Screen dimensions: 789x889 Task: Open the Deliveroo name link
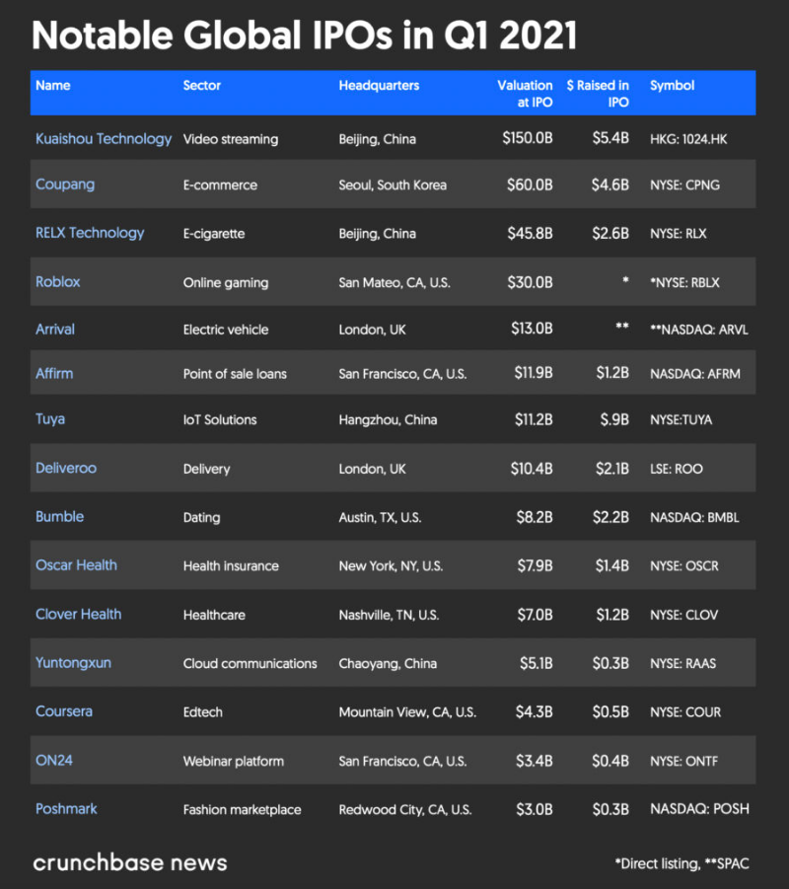tap(66, 468)
